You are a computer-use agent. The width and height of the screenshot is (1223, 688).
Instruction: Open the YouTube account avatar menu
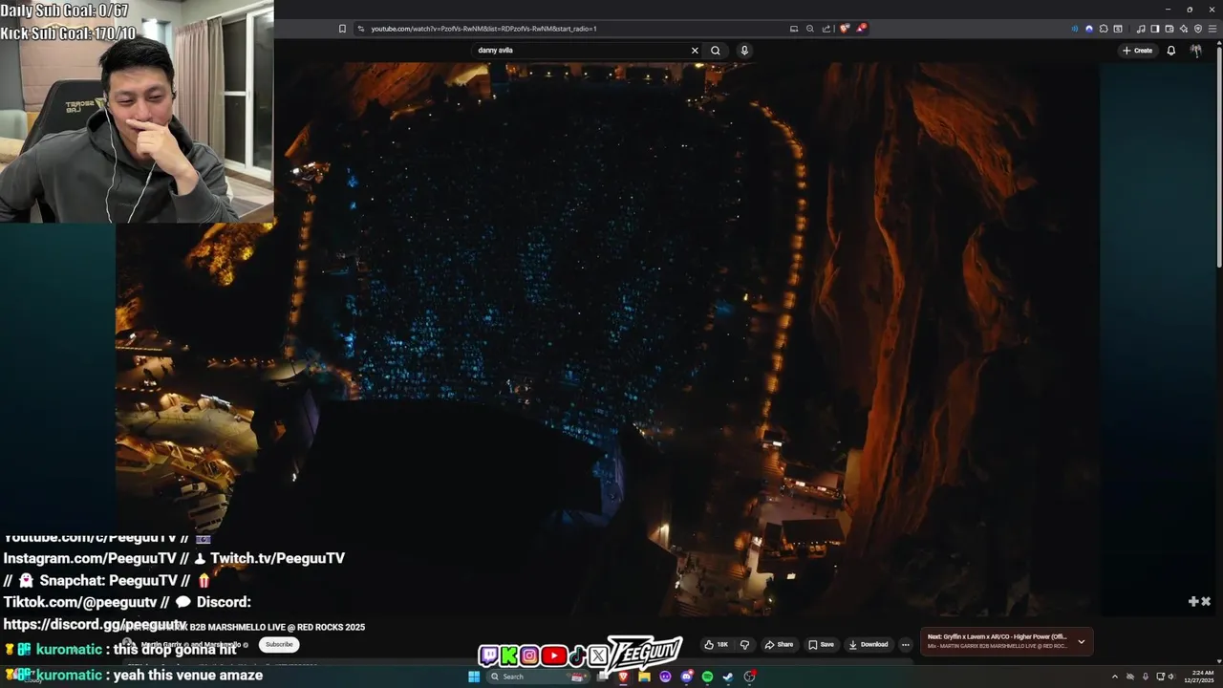1196,51
